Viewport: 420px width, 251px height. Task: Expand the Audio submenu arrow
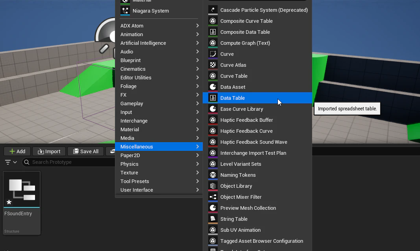[198, 51]
